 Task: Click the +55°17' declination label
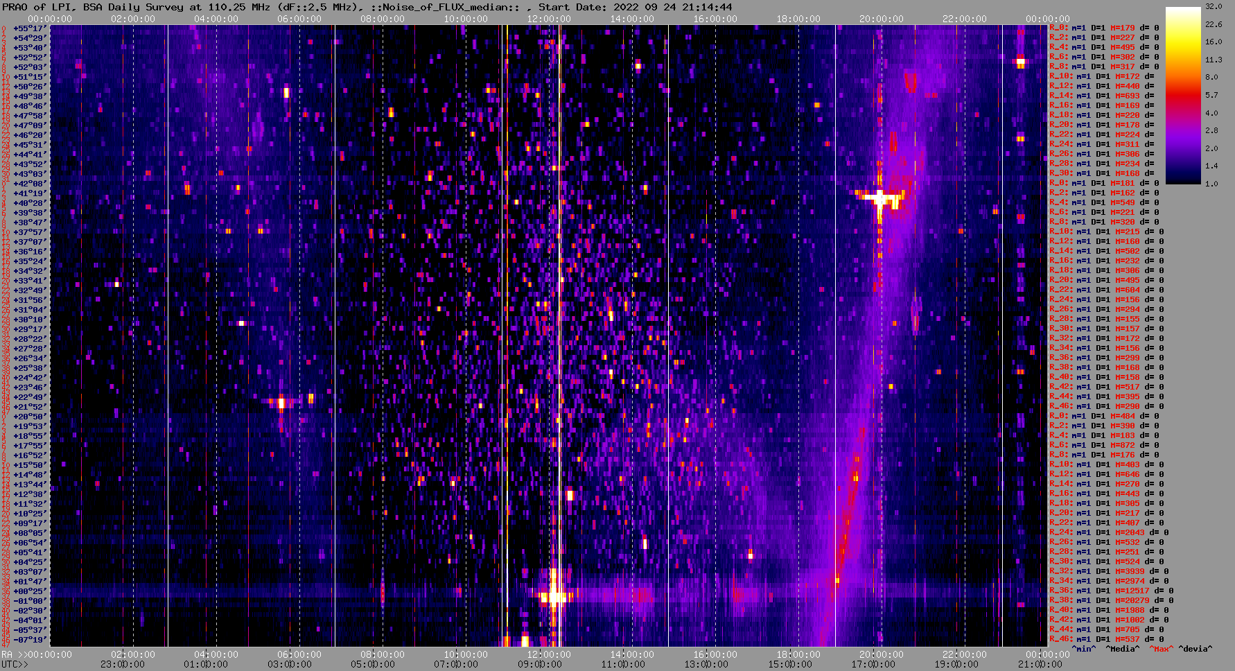pos(29,28)
